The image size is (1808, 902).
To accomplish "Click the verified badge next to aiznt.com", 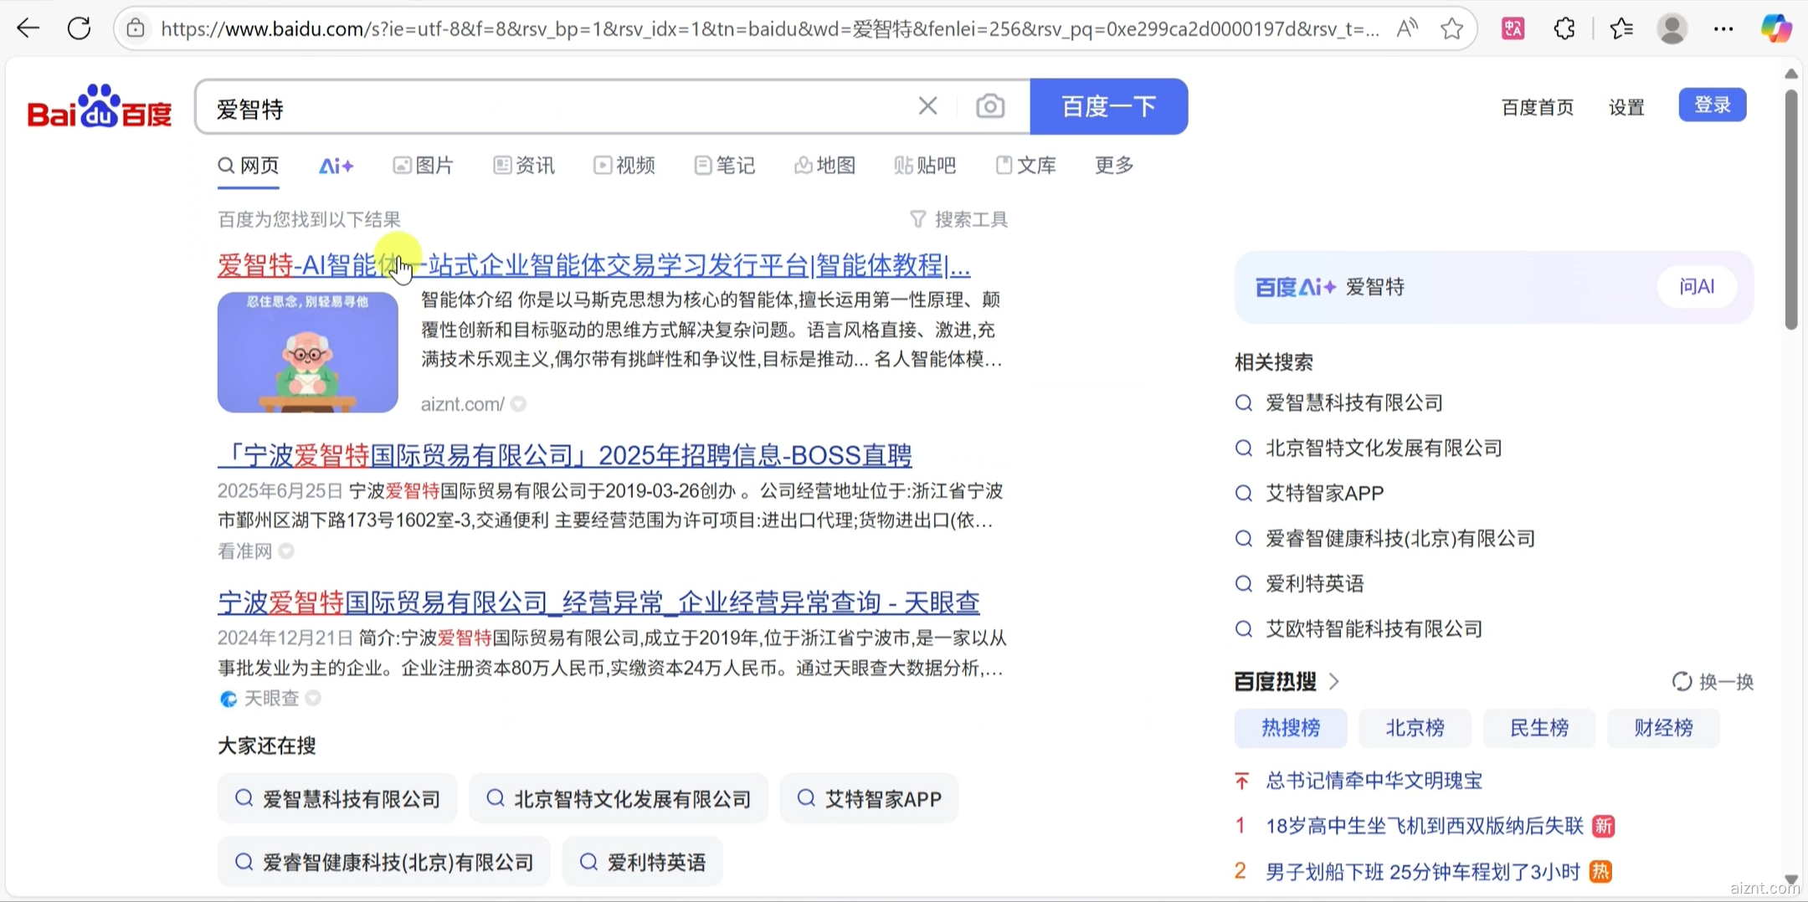I will (x=519, y=404).
